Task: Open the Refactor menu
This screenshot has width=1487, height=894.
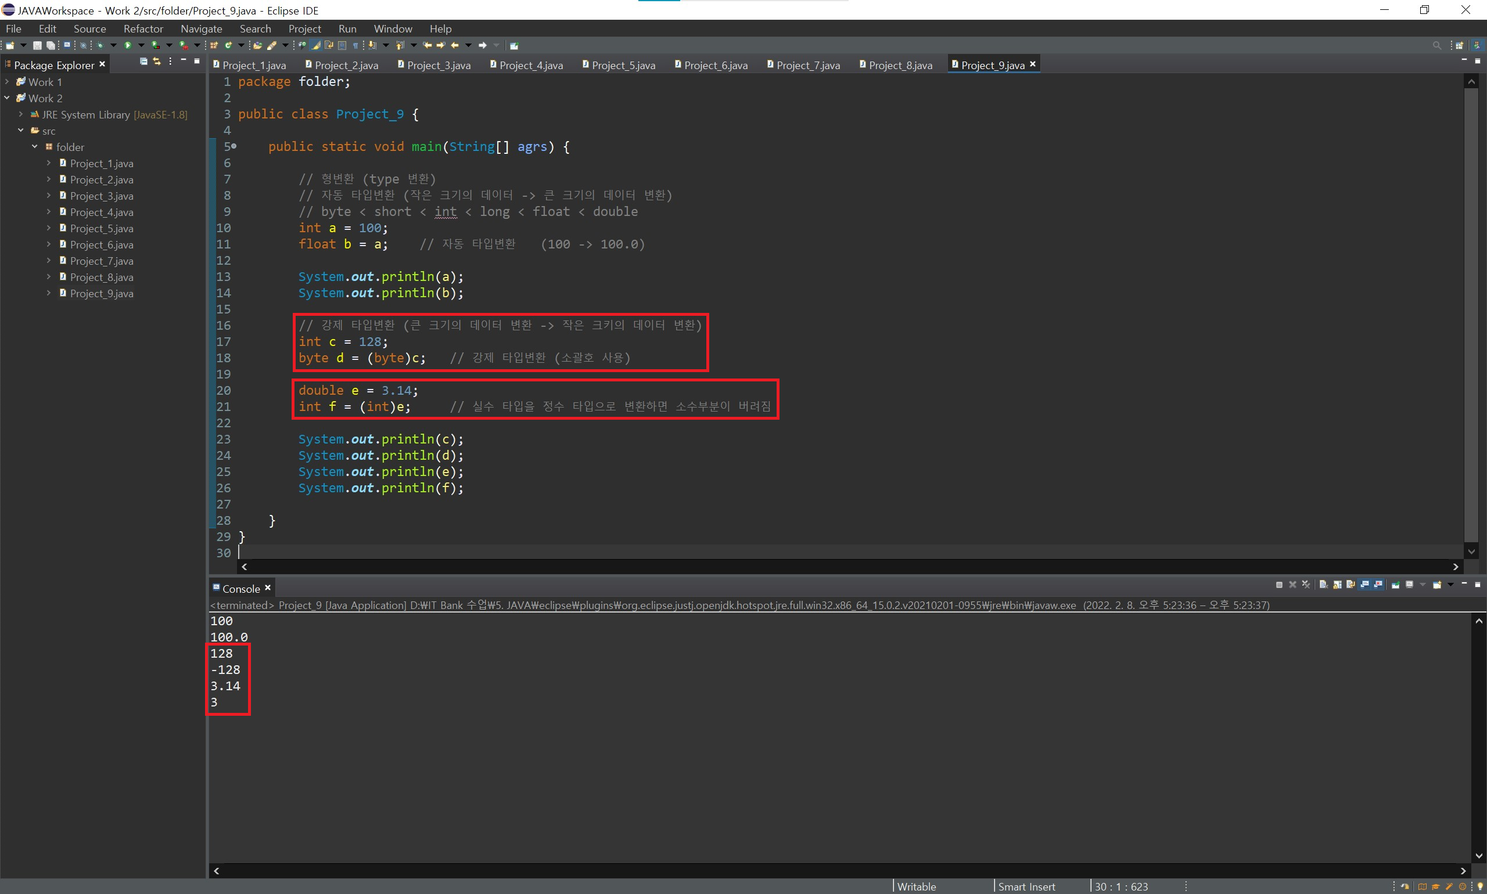Action: coord(143,29)
